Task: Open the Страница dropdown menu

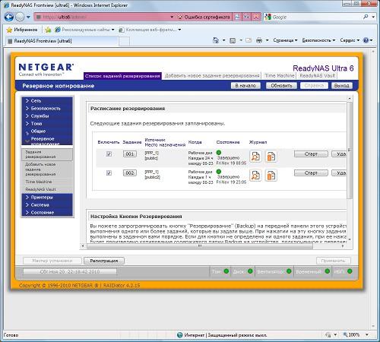Action: point(285,40)
